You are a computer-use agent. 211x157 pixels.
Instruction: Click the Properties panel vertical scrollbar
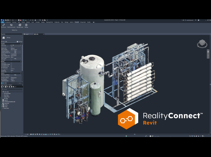click(22, 58)
